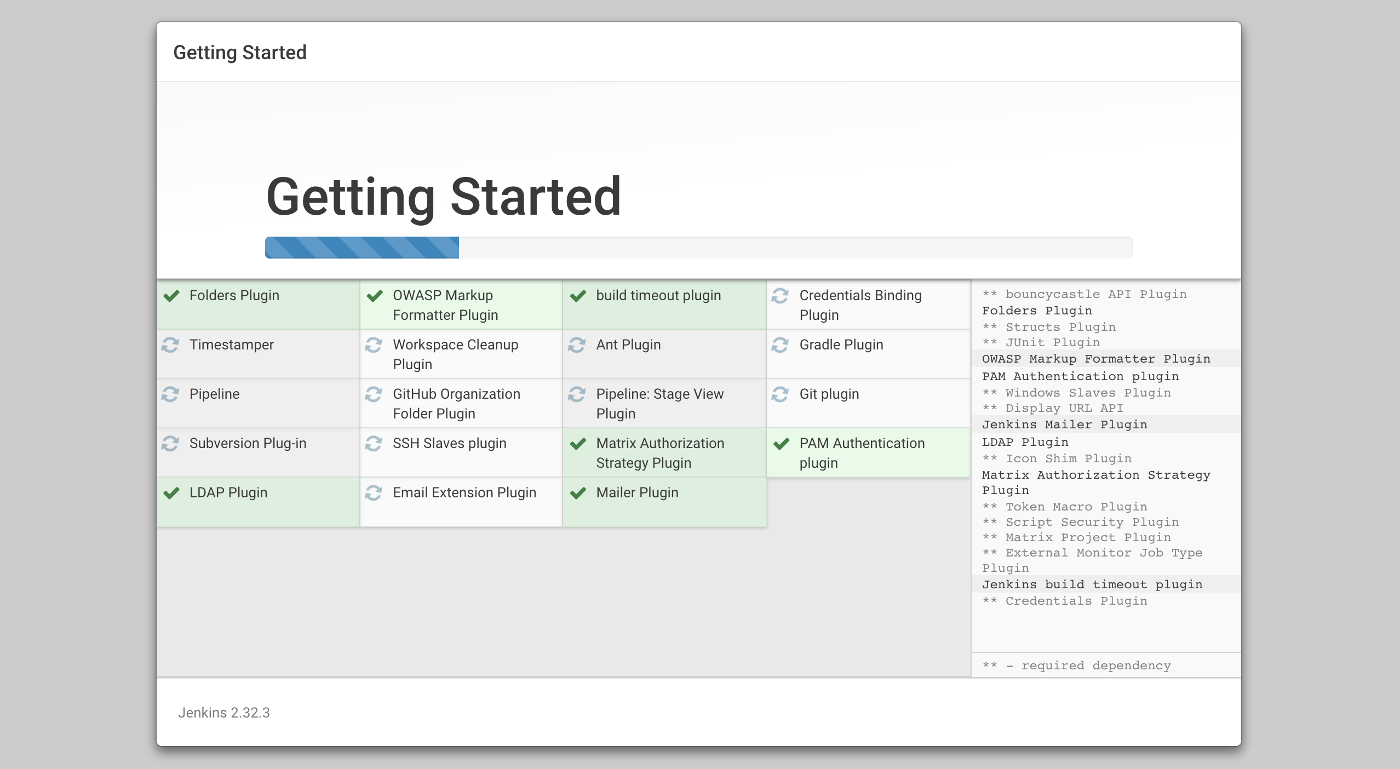
Task: Click the small 'Getting Started' dialog title
Action: tap(240, 53)
